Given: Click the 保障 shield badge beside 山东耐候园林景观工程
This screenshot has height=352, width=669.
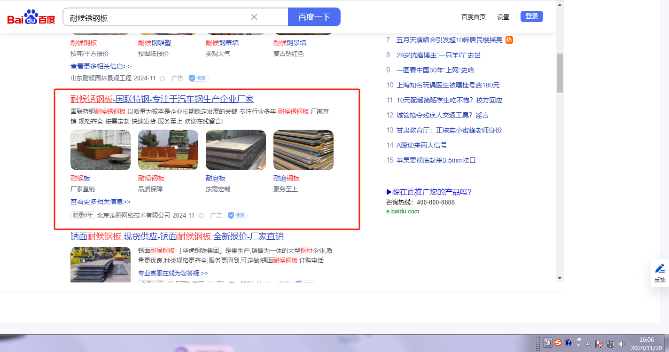Looking at the screenshot, I should pyautogui.click(x=198, y=78).
